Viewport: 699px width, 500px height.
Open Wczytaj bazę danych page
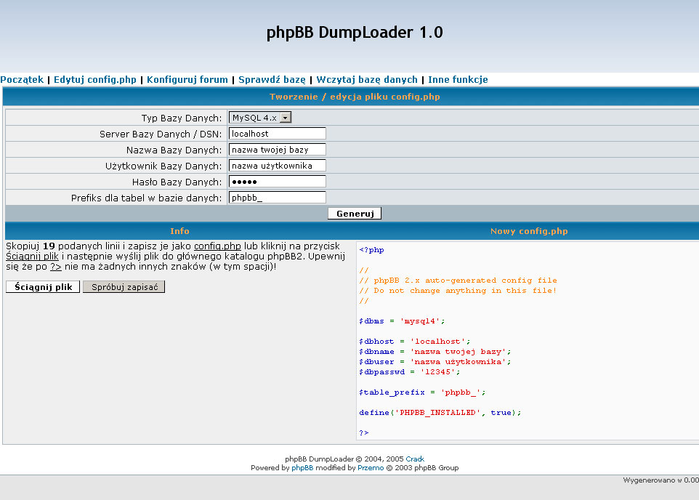point(367,80)
